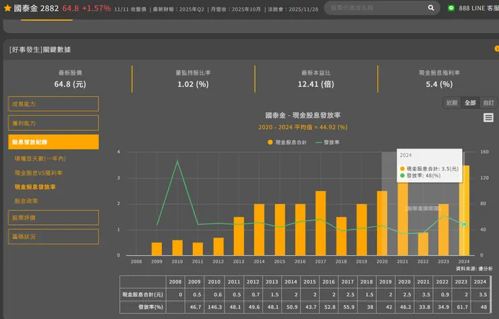
Task: Click the 最新財報 2025年Q2 text
Action: 179,9
